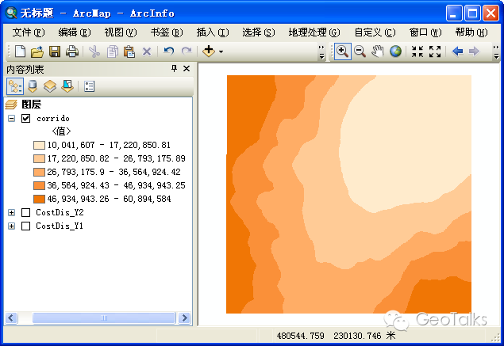Select the Zoom In tool
Viewport: 504px width, 346px height.
pos(342,51)
